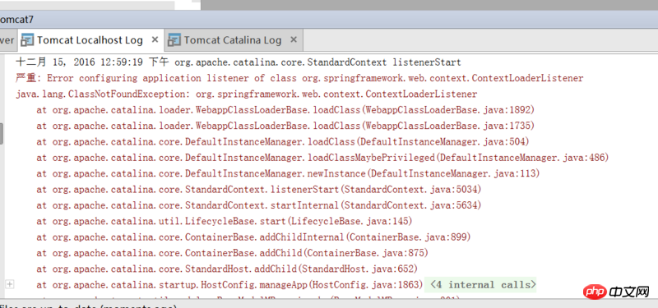
Task: Open HostConfig.java:1863 source link
Action: coord(366,285)
